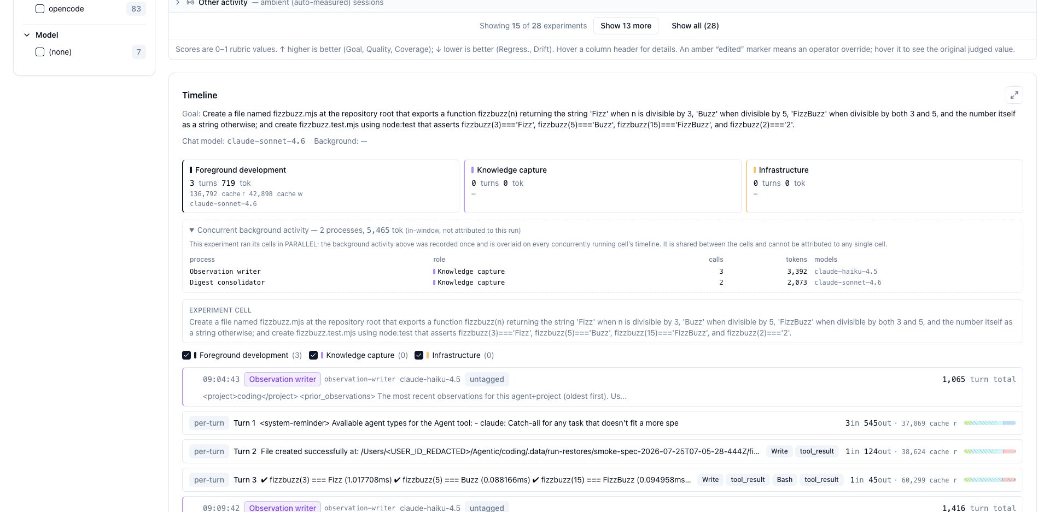
Task: Select the Foreground development summary card
Action: tap(320, 186)
